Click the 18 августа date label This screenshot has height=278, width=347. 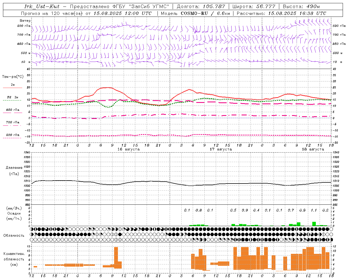point(313,149)
